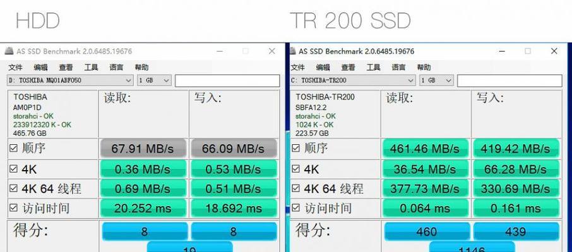572x252 pixels.
Task: Click the AS SSD icon in TR200 window title
Action: (292, 51)
